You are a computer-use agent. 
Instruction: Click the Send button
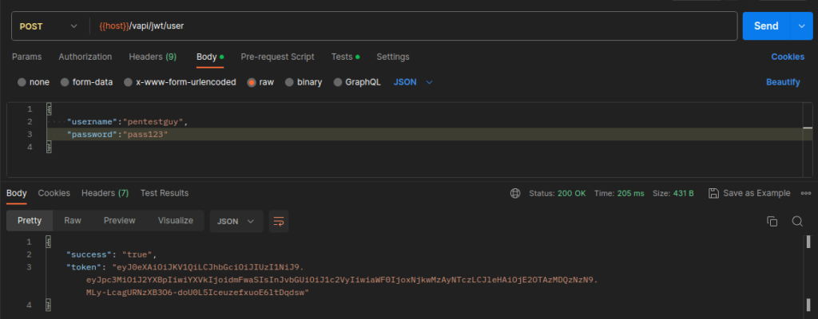coord(767,26)
